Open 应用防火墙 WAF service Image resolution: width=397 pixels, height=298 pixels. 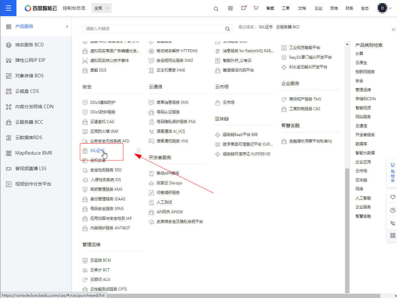pos(104,131)
